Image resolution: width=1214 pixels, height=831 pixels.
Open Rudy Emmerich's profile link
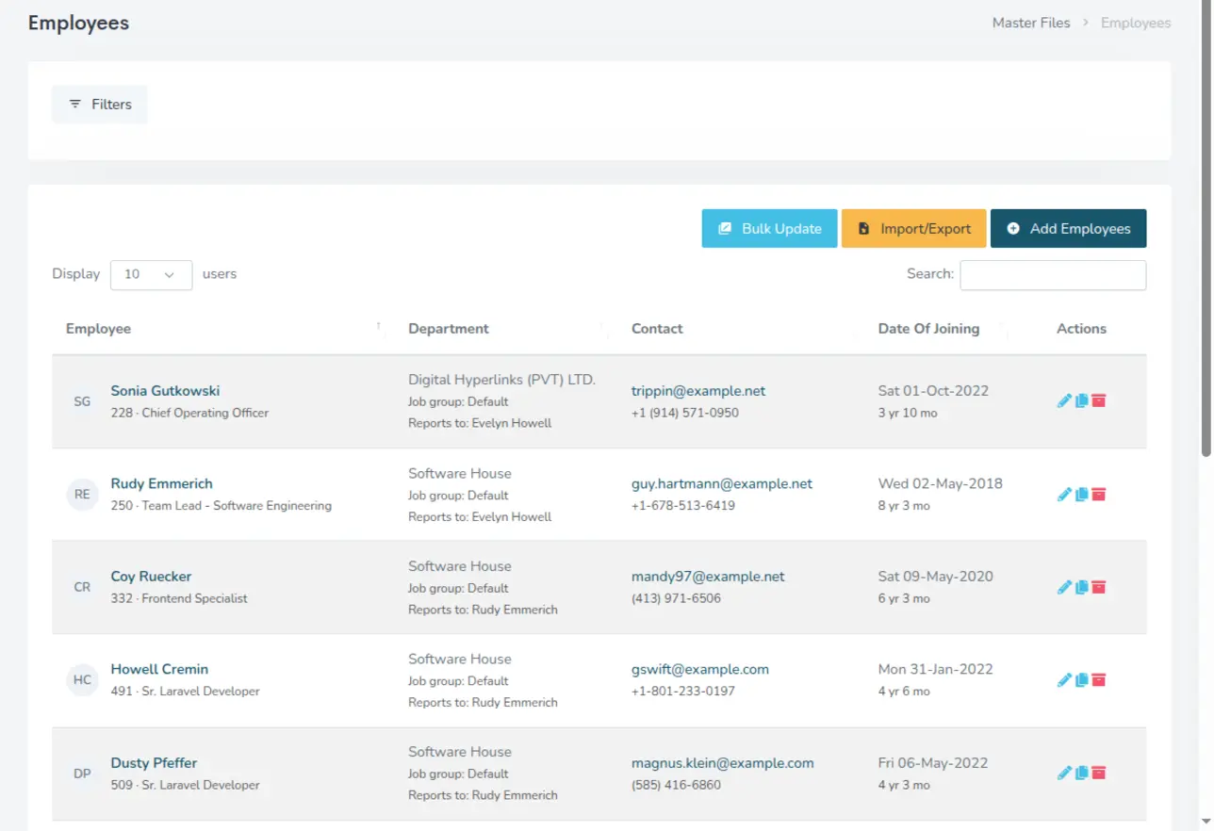162,483
